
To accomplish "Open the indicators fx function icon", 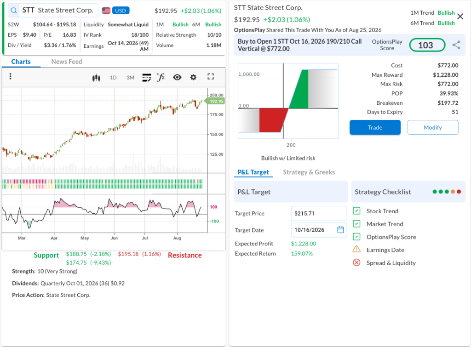I will (x=161, y=77).
